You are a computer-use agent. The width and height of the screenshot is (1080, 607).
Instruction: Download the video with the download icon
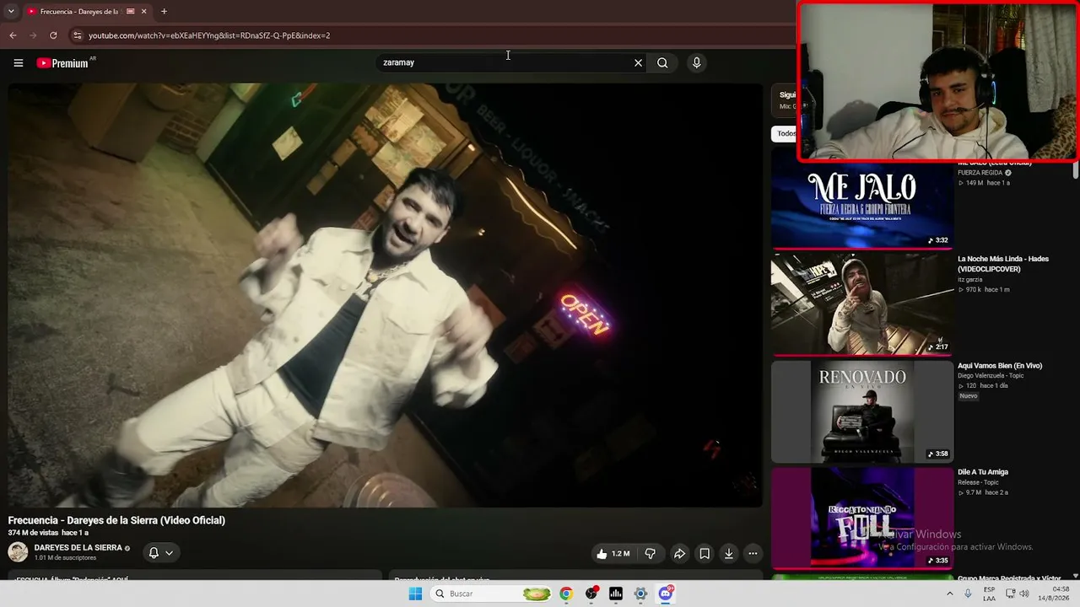click(x=729, y=554)
